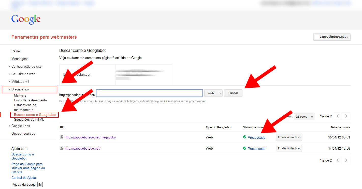
Task: Click Enviar ao índice for papodebuteco.net/ homepage
Action: [289, 148]
